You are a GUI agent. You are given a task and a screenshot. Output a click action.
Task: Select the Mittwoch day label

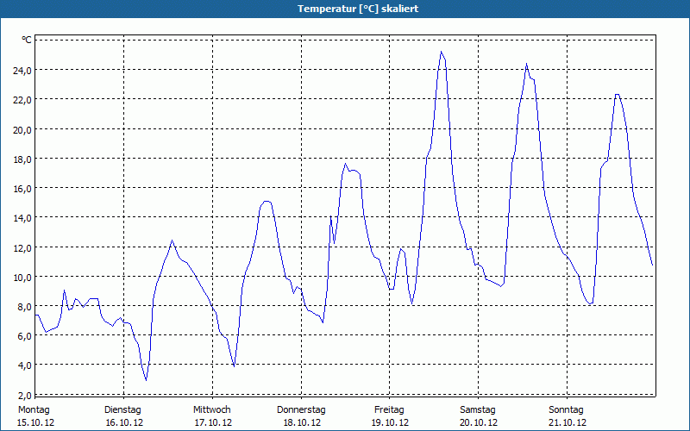point(211,409)
